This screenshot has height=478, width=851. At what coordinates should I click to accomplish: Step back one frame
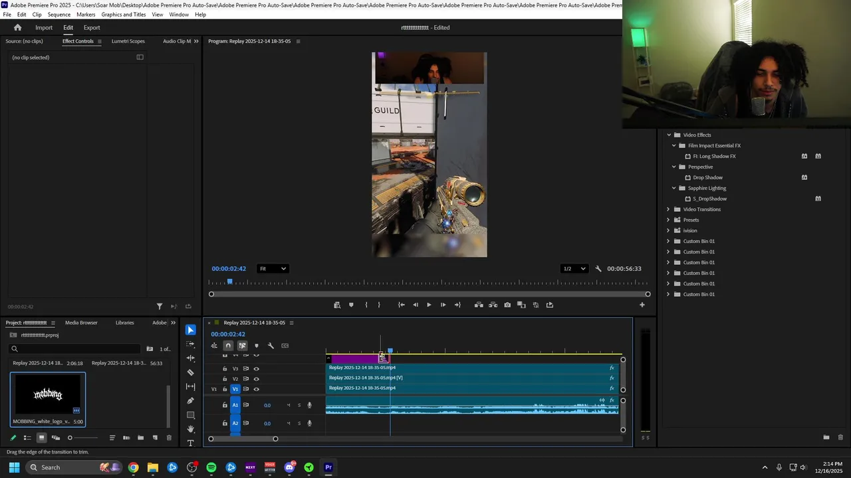point(416,305)
